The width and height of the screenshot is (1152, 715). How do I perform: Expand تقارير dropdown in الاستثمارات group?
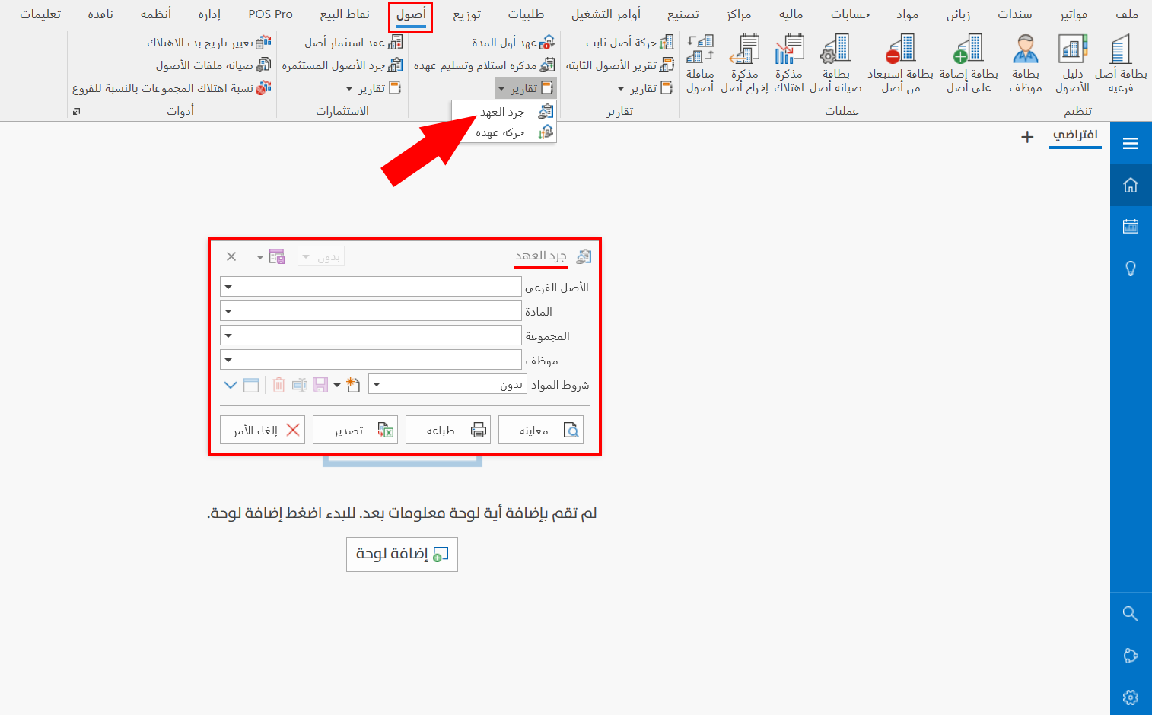coord(374,88)
